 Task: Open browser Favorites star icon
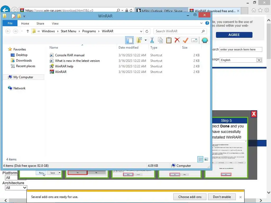pyautogui.click(x=260, y=10)
